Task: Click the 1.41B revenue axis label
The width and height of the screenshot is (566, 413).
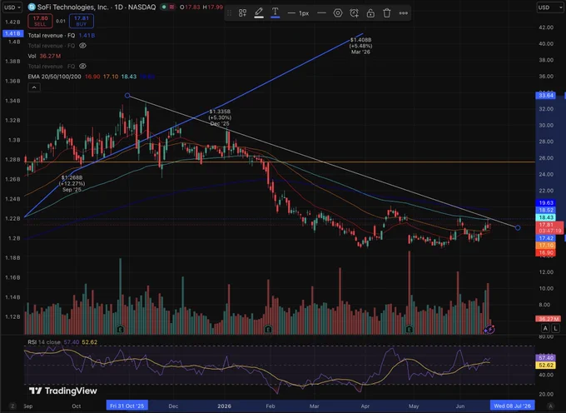Action: pyautogui.click(x=13, y=33)
